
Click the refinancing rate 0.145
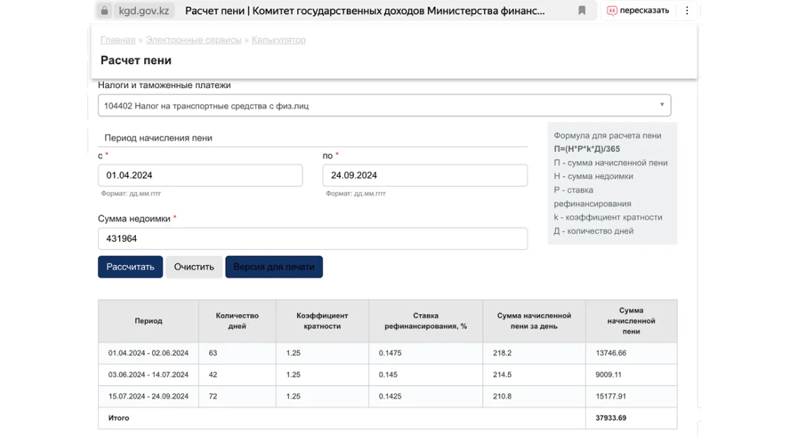pyautogui.click(x=388, y=374)
